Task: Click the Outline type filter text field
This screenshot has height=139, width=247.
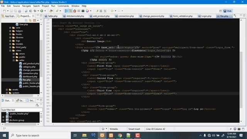Action: pyautogui.click(x=22, y=110)
